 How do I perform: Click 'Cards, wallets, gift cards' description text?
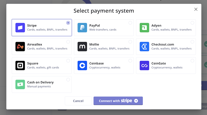tap(43, 68)
